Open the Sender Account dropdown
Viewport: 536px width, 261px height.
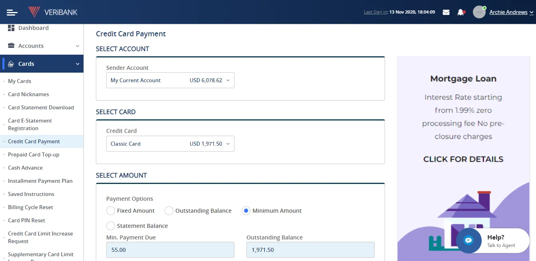[170, 80]
